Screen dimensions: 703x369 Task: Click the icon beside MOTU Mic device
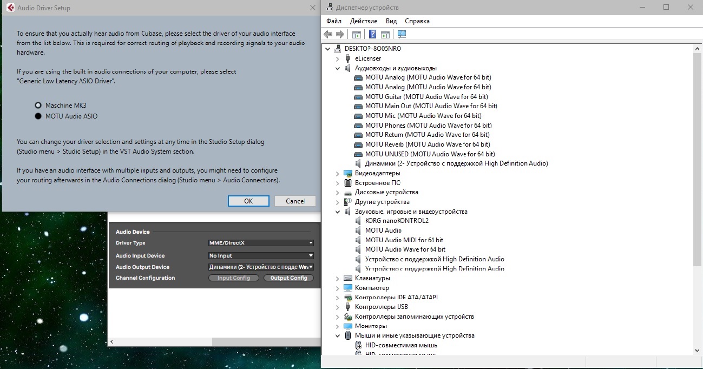tap(358, 116)
